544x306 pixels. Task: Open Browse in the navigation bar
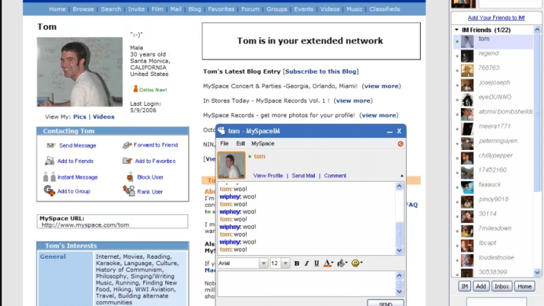tap(83, 9)
